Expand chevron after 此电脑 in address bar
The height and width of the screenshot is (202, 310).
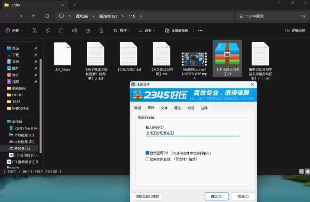(93, 16)
